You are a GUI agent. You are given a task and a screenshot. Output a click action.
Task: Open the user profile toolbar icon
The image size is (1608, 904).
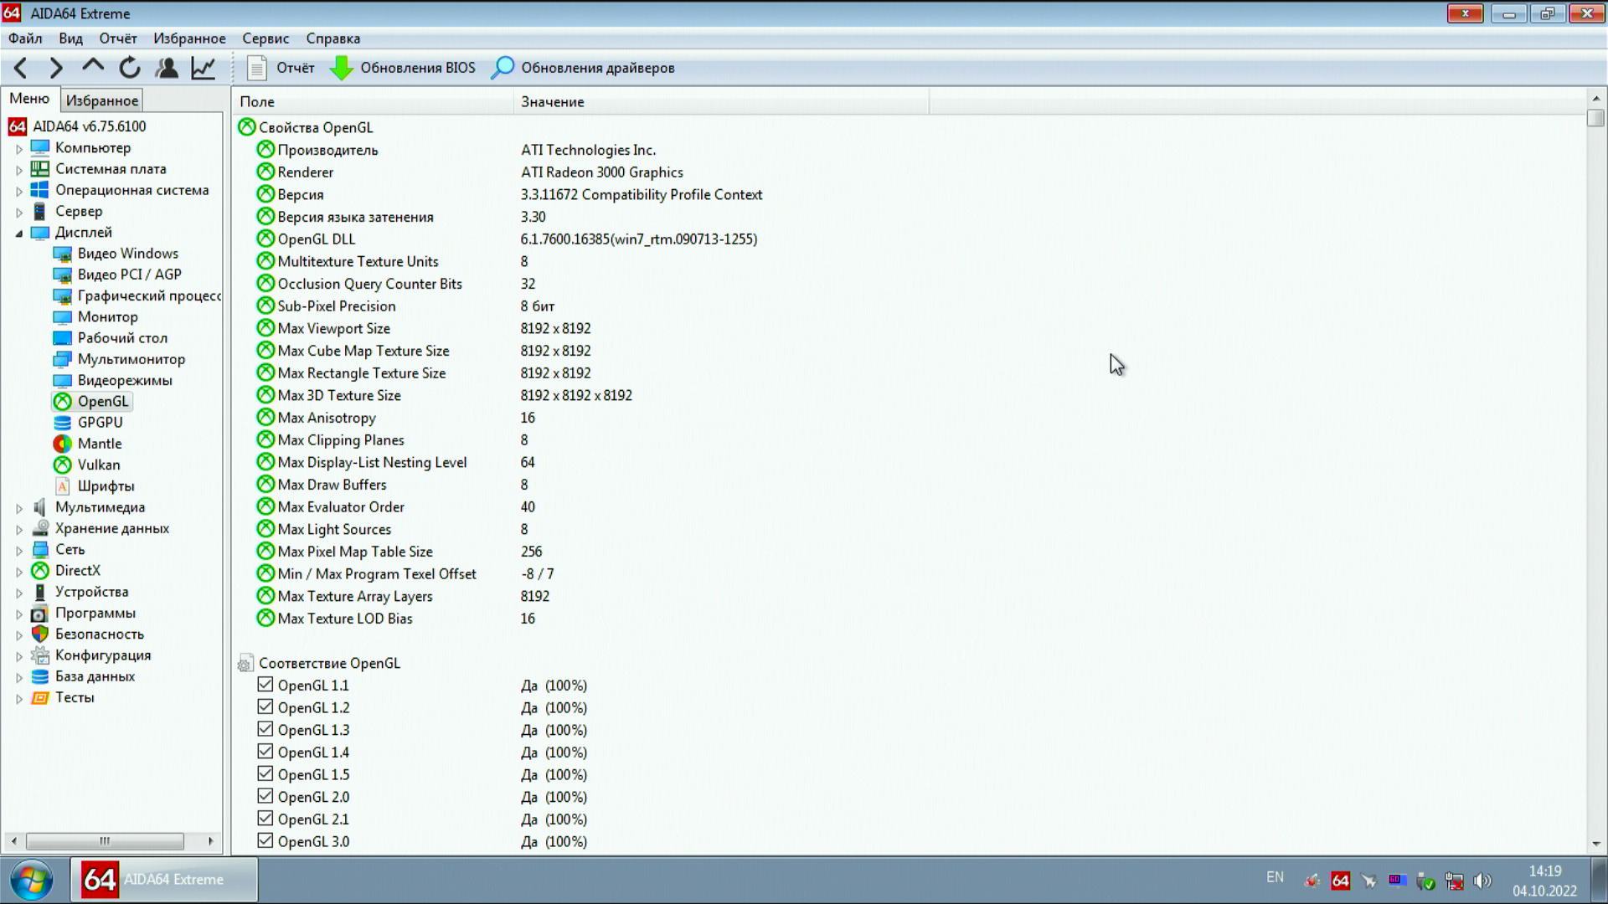(x=167, y=68)
